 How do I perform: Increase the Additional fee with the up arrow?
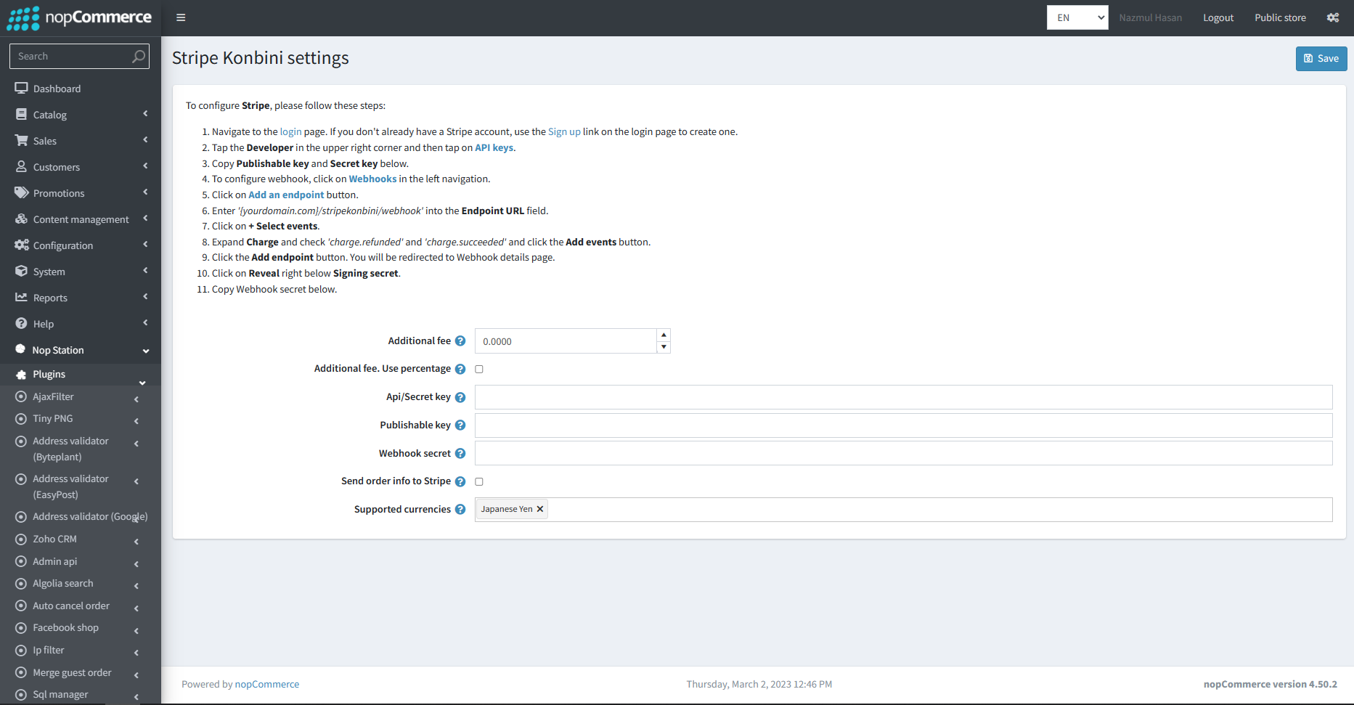[664, 335]
